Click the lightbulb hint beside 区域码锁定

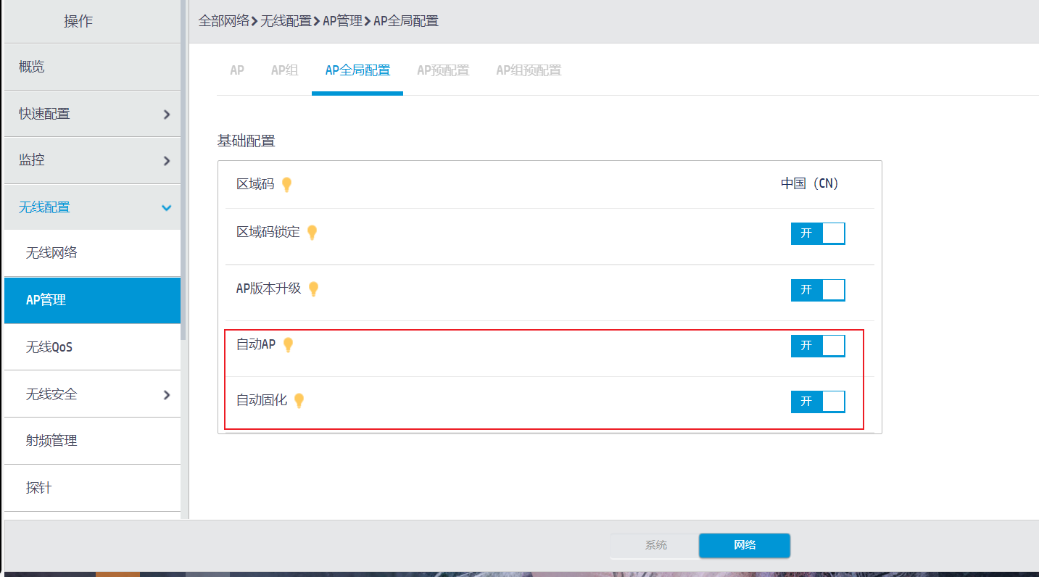(x=312, y=233)
